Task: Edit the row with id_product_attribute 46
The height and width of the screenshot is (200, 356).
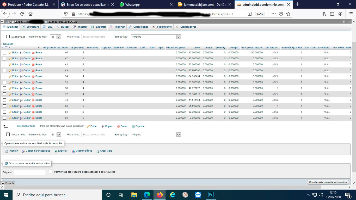Action: point(14,53)
